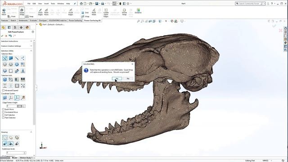Image resolution: width=288 pixels, height=162 pixels.
Task: Click the Grid tool in ribbon
Action: (x=85, y=13)
